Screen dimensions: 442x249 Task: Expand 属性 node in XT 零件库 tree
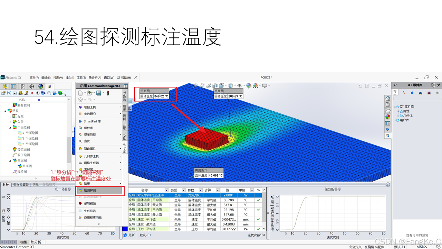point(398,111)
